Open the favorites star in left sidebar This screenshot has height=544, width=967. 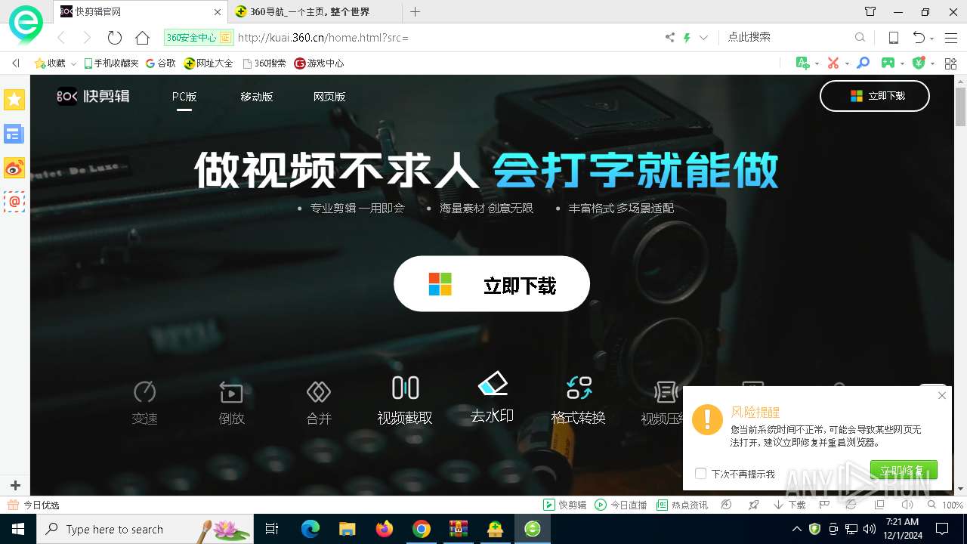[14, 100]
